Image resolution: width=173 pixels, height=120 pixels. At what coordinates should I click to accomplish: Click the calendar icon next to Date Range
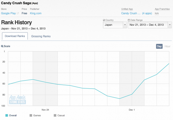point(129,20)
